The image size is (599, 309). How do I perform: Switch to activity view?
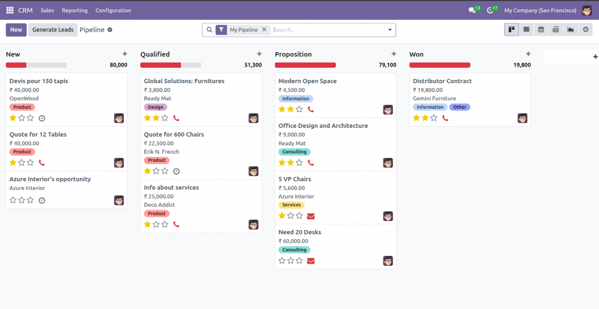point(585,30)
